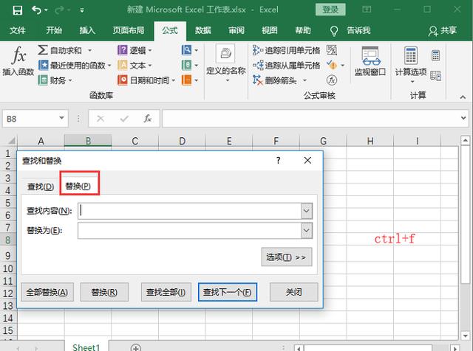Open Date & Time (日期和时间) functions menu
Image resolution: width=473 pixels, height=351 pixels.
coord(146,80)
